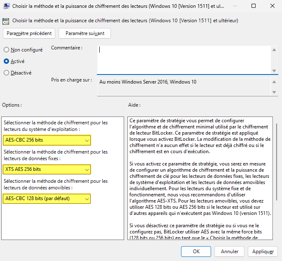Click the Aide panel vertical scrollbar thumb
This screenshot has height=261, width=282.
click(x=277, y=162)
